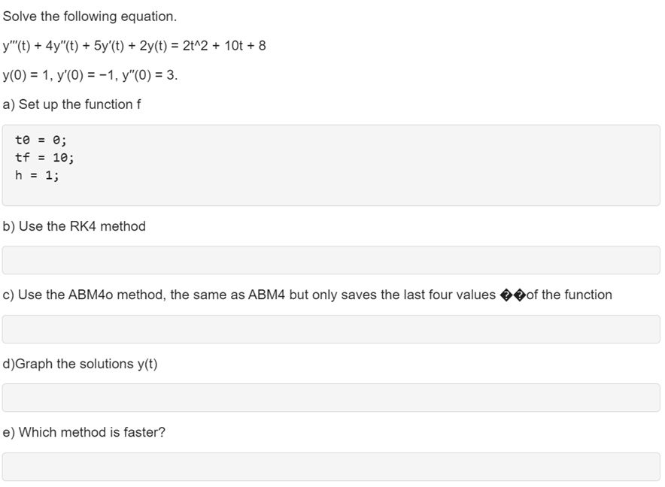Click the broken replacement characters in part c

pos(513,295)
